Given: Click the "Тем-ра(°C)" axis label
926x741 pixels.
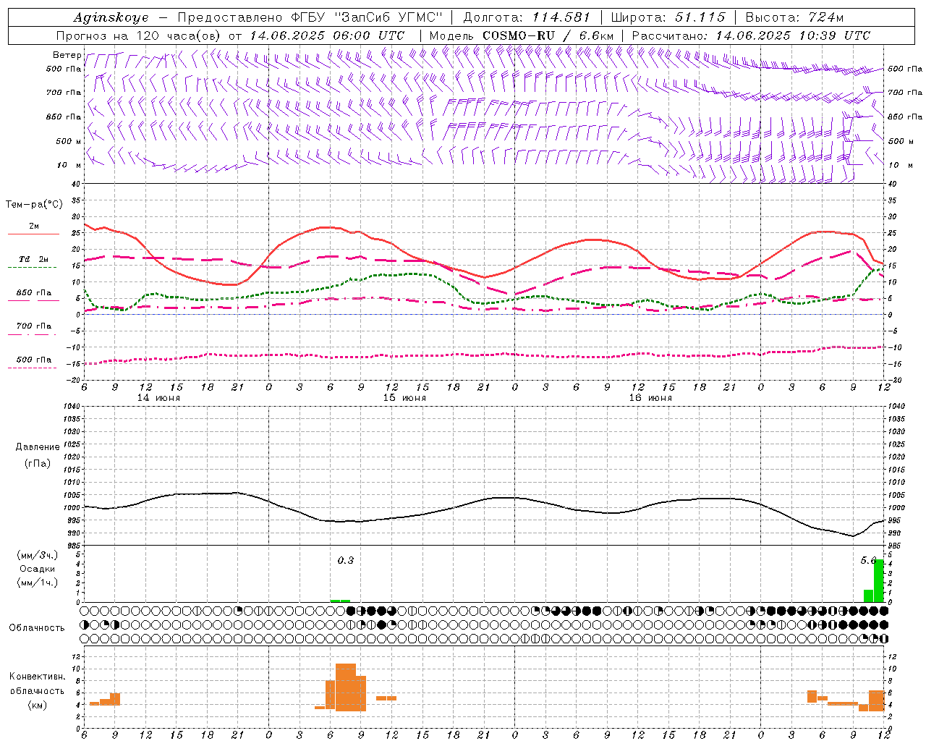Looking at the screenshot, I should (34, 205).
